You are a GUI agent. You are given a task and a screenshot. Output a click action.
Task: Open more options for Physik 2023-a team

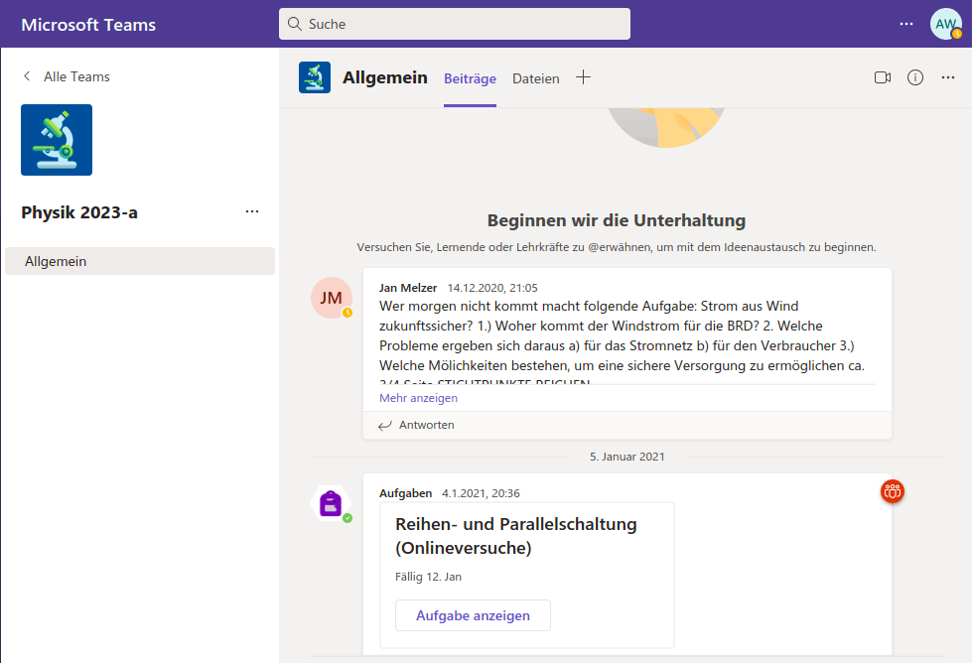[251, 211]
